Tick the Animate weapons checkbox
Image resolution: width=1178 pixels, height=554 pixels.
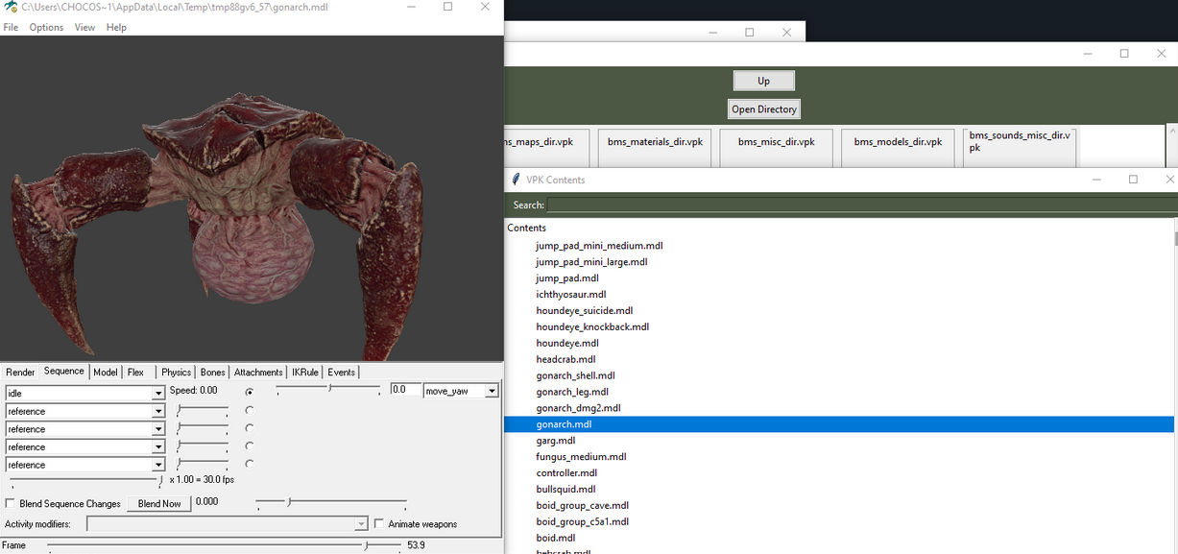click(379, 524)
